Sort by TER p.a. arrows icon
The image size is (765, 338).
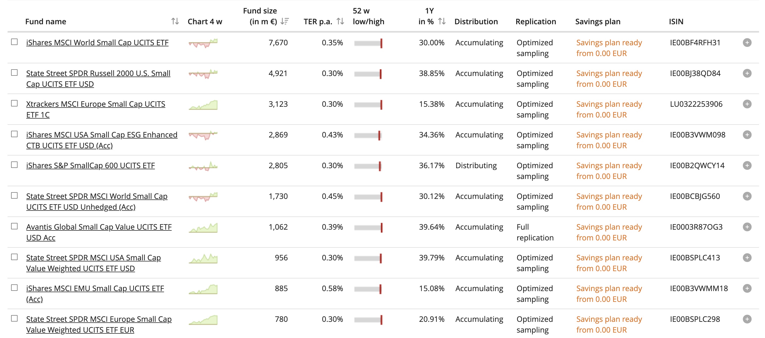(340, 21)
